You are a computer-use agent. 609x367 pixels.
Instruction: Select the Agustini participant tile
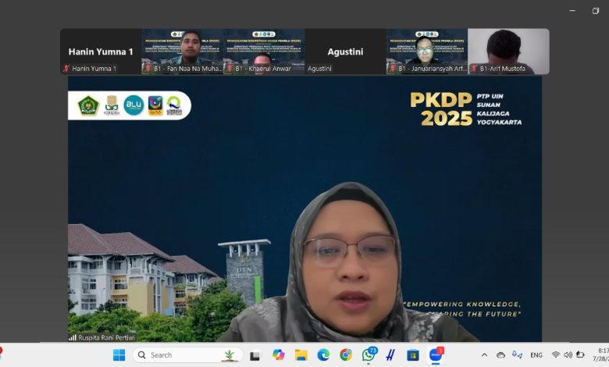point(344,52)
